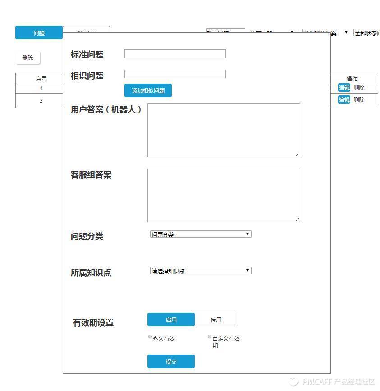This screenshot has width=380, height=391.
Task: Click the 标准问题 input field
Action: coord(175,54)
